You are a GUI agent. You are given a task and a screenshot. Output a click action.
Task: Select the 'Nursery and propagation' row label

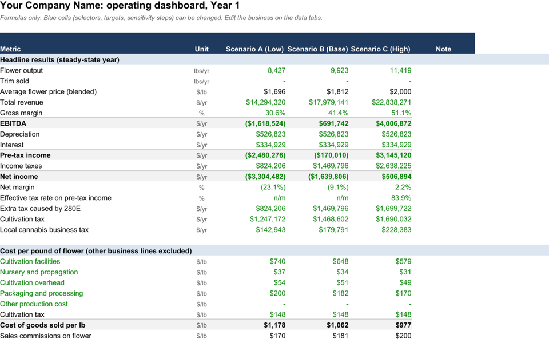[x=39, y=272]
